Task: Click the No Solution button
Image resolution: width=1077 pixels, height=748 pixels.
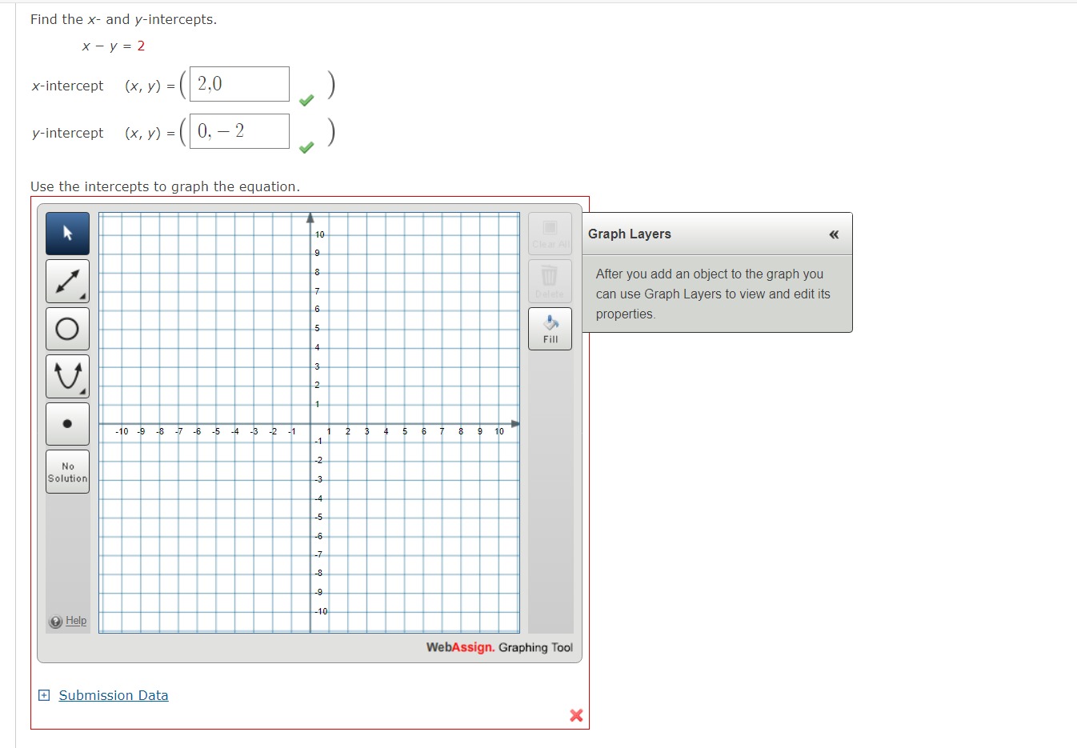Action: click(x=67, y=470)
